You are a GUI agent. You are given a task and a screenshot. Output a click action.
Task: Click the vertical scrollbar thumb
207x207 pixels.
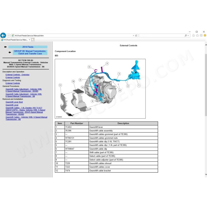(x=206, y=85)
